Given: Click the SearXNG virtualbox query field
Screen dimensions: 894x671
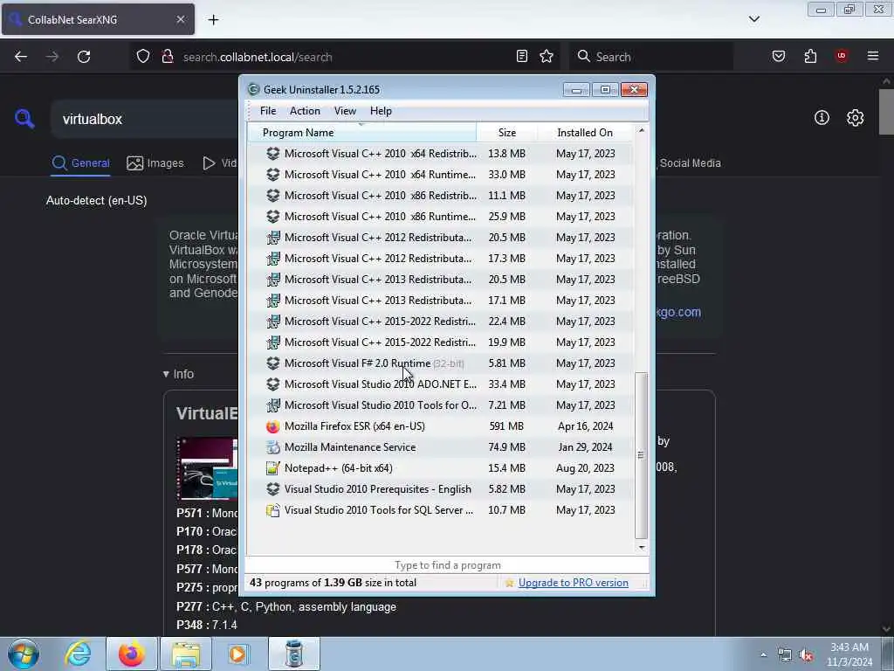Looking at the screenshot, I should pyautogui.click(x=146, y=119).
